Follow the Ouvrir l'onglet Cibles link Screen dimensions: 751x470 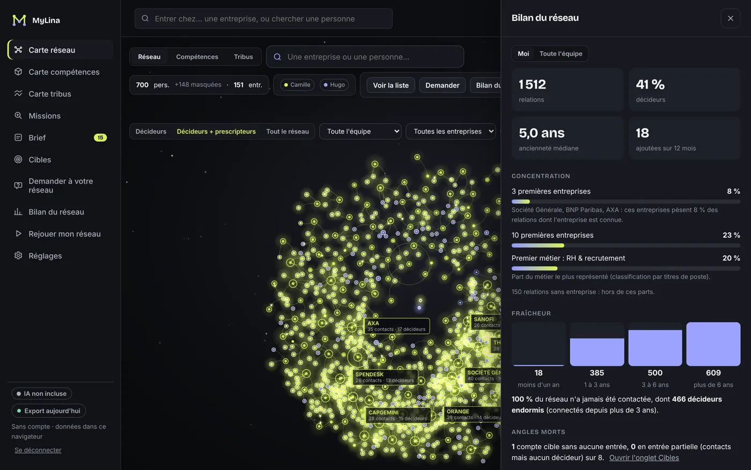point(644,458)
